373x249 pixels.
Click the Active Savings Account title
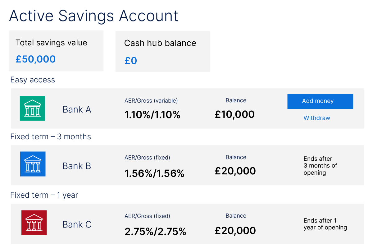point(94,16)
